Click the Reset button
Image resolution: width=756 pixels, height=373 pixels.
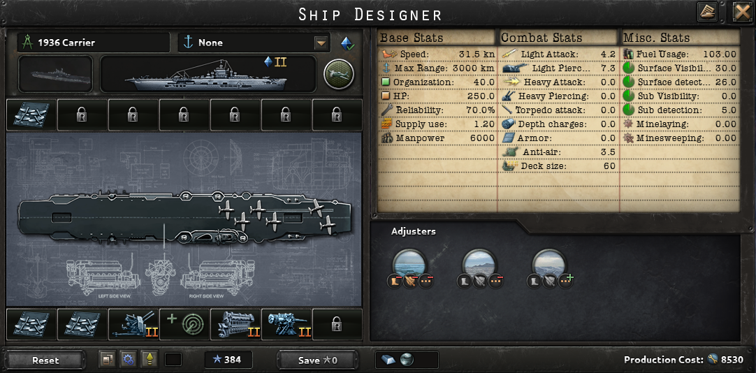click(x=46, y=360)
